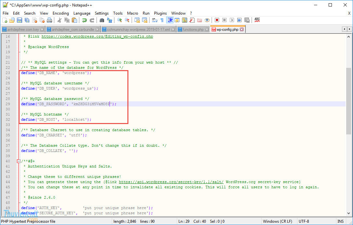The image size is (353, 225).
Task: Open the Plugins menu
Action: [x=161, y=13]
